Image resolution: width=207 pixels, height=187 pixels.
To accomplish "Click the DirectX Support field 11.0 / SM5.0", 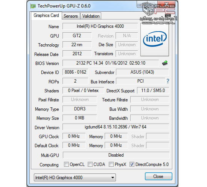I will pos(153,90).
